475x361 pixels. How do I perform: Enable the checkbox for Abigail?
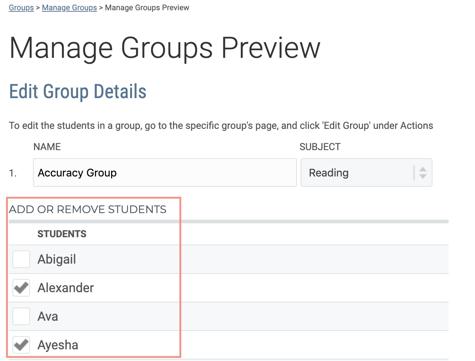(x=21, y=259)
